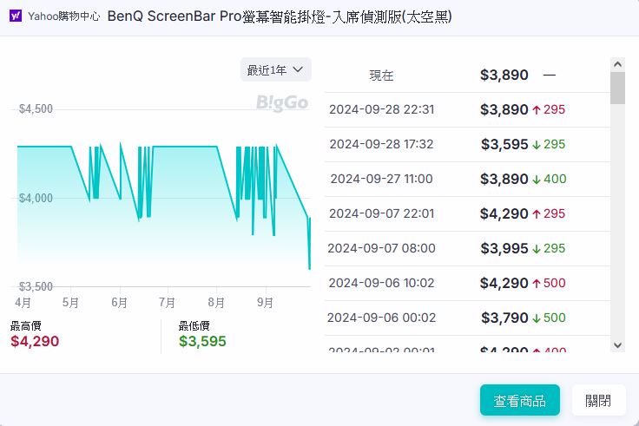Select the 2024-09-28 17:32 price entry
Viewport: 639px width, 426px height.
(467, 144)
